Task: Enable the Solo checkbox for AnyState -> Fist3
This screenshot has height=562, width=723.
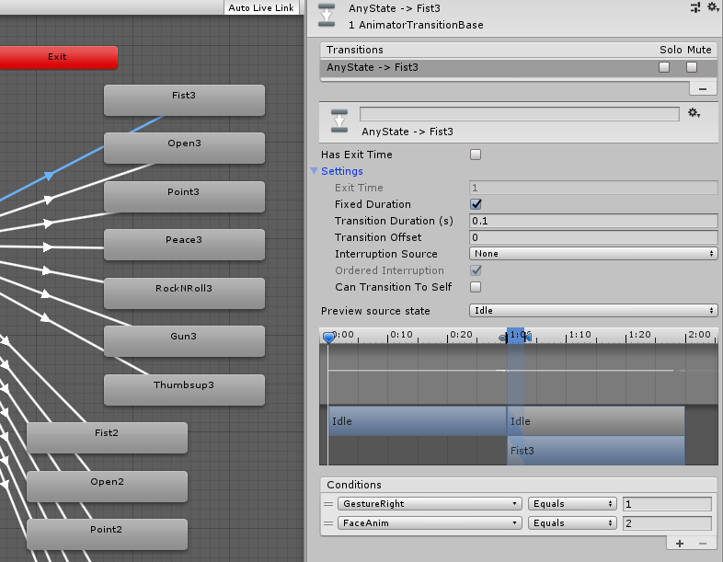Action: [x=664, y=67]
